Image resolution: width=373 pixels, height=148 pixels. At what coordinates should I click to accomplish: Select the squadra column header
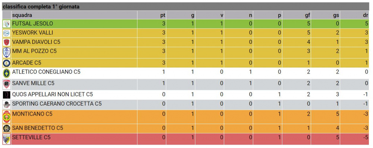point(22,15)
